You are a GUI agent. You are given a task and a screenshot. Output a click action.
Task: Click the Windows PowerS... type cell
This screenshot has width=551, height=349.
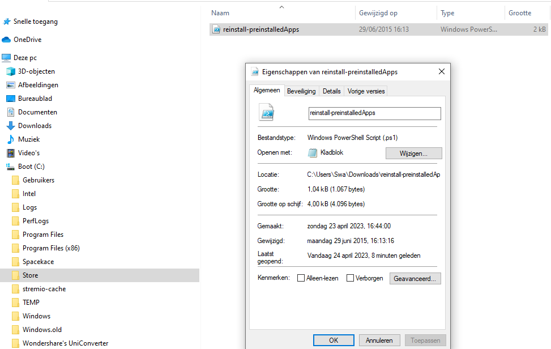click(469, 29)
